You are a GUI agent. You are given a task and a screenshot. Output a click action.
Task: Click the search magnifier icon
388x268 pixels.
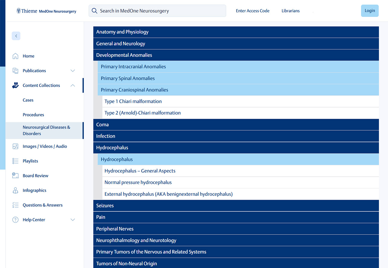click(x=94, y=11)
